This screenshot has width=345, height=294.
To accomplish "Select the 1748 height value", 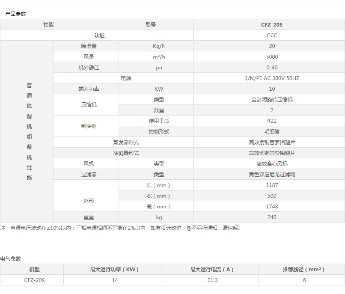I will [272, 207].
